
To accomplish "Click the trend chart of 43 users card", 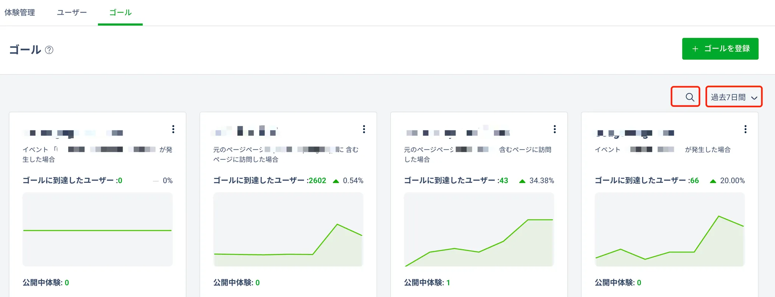I will 479,229.
